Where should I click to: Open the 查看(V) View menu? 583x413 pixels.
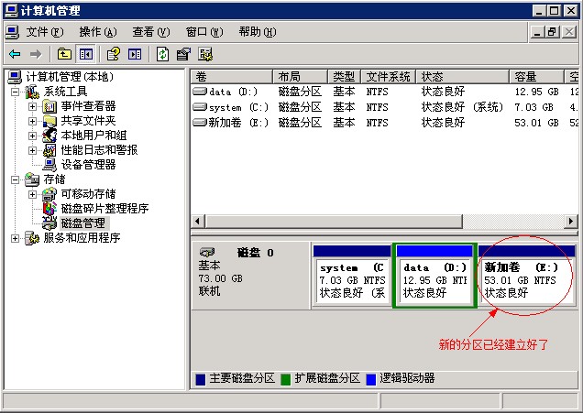click(x=150, y=32)
